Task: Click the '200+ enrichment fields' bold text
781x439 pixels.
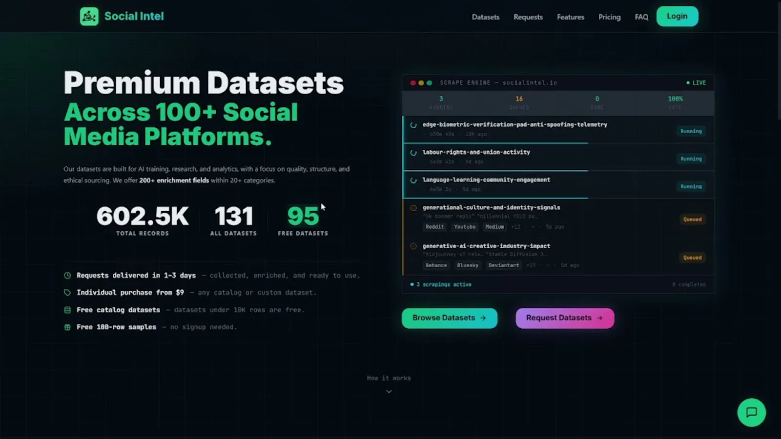Action: tap(174, 180)
